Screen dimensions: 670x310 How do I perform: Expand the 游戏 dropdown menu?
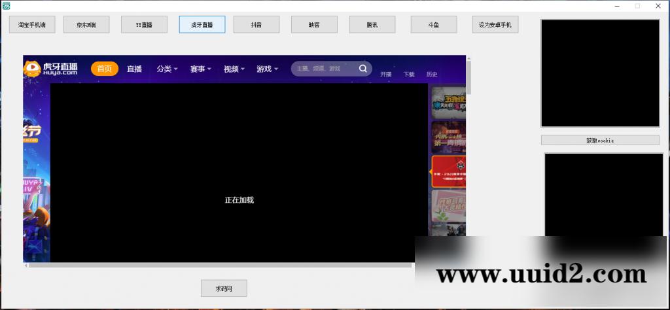(268, 69)
